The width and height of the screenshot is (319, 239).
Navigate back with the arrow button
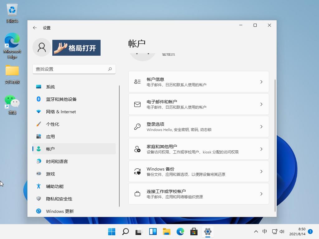click(x=35, y=28)
